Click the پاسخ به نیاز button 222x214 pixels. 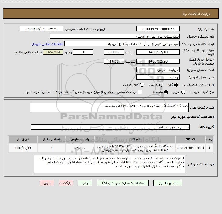coord(168,183)
